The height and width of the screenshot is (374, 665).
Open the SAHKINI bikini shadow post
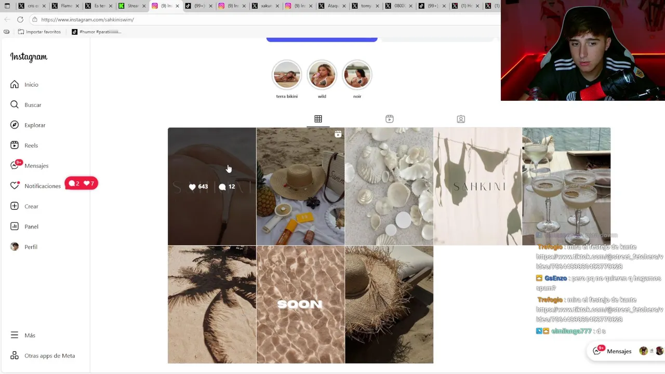477,186
